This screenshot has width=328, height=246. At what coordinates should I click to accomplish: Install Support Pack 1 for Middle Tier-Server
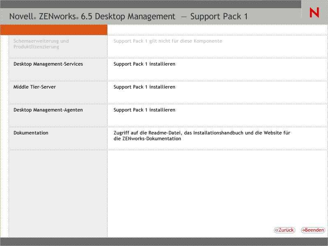pyautogui.click(x=145, y=87)
